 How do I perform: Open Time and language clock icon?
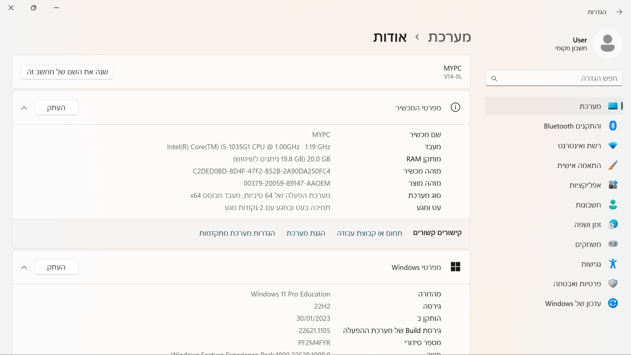click(613, 225)
